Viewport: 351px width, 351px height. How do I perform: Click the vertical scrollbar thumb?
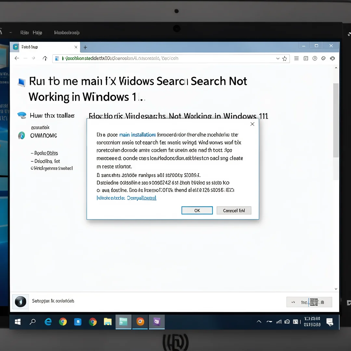tap(336, 120)
